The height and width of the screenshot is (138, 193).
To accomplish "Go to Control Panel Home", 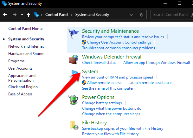I will point(25,29).
